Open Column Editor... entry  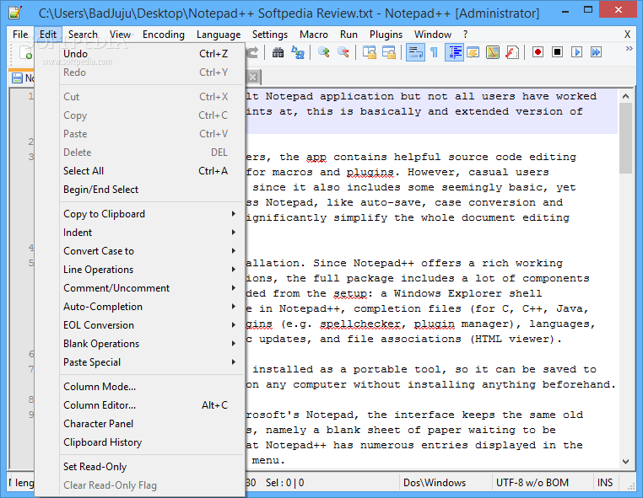click(x=151, y=405)
